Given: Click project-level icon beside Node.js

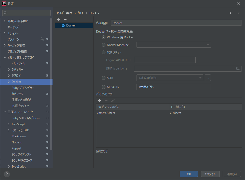Looking at the screenshot, I should (47, 142).
